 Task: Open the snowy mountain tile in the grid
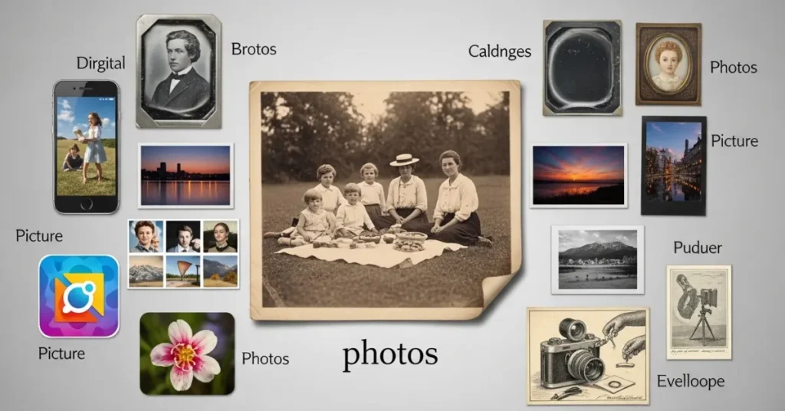(146, 271)
